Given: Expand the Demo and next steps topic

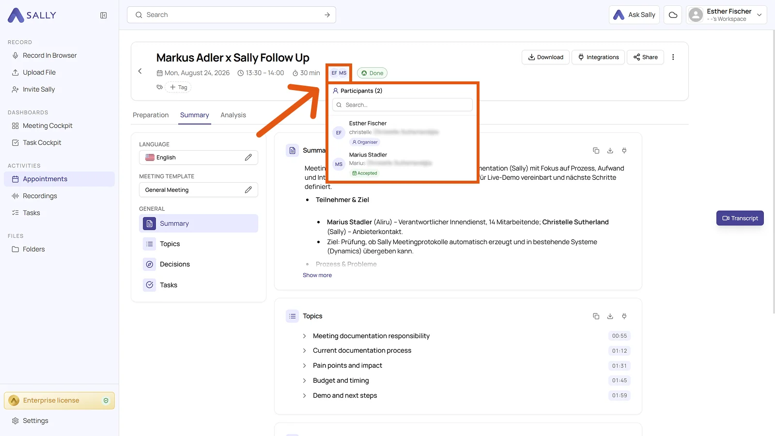Looking at the screenshot, I should tap(304, 396).
